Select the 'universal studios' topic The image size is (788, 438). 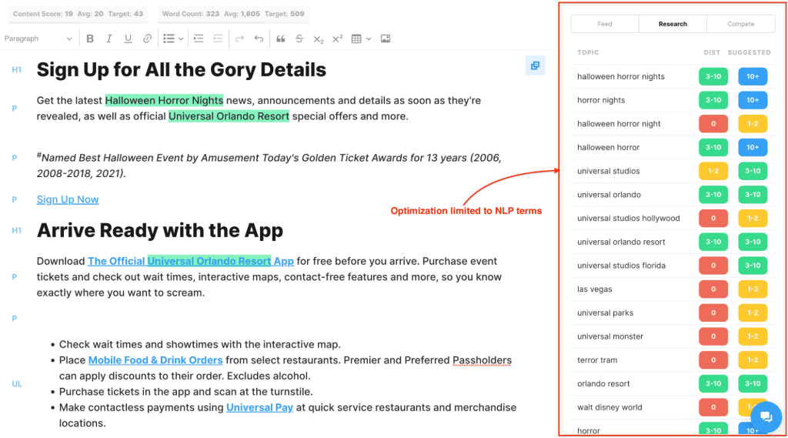(x=608, y=171)
